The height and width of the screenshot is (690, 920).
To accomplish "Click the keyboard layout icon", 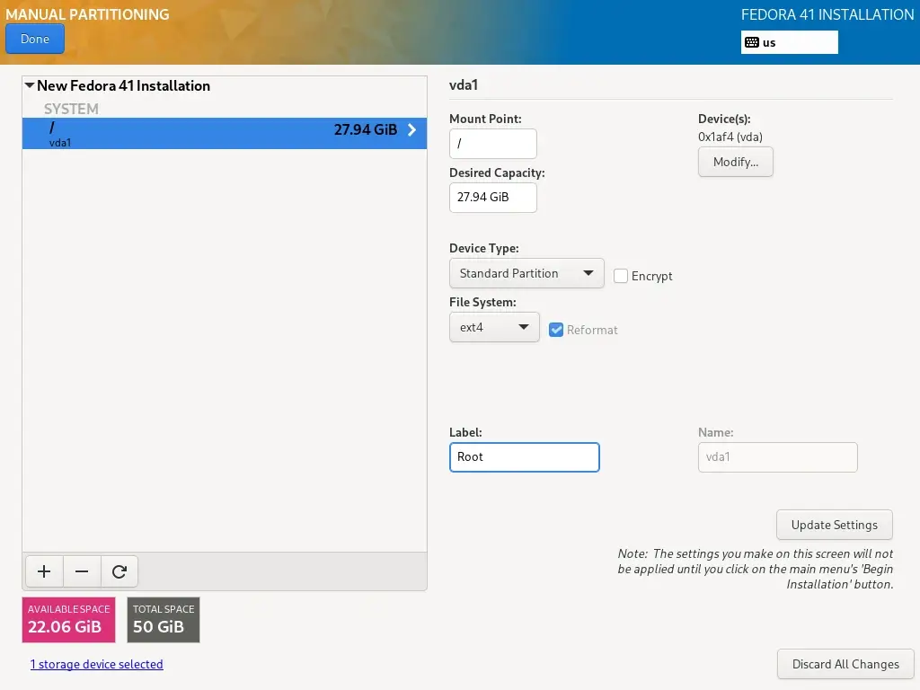I will pyautogui.click(x=752, y=42).
